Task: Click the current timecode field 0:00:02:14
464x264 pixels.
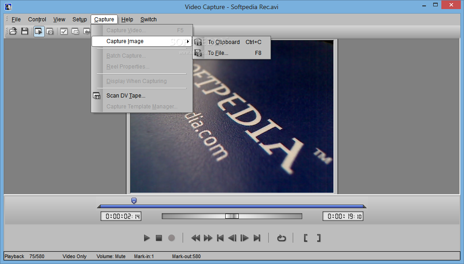Action: coord(121,216)
